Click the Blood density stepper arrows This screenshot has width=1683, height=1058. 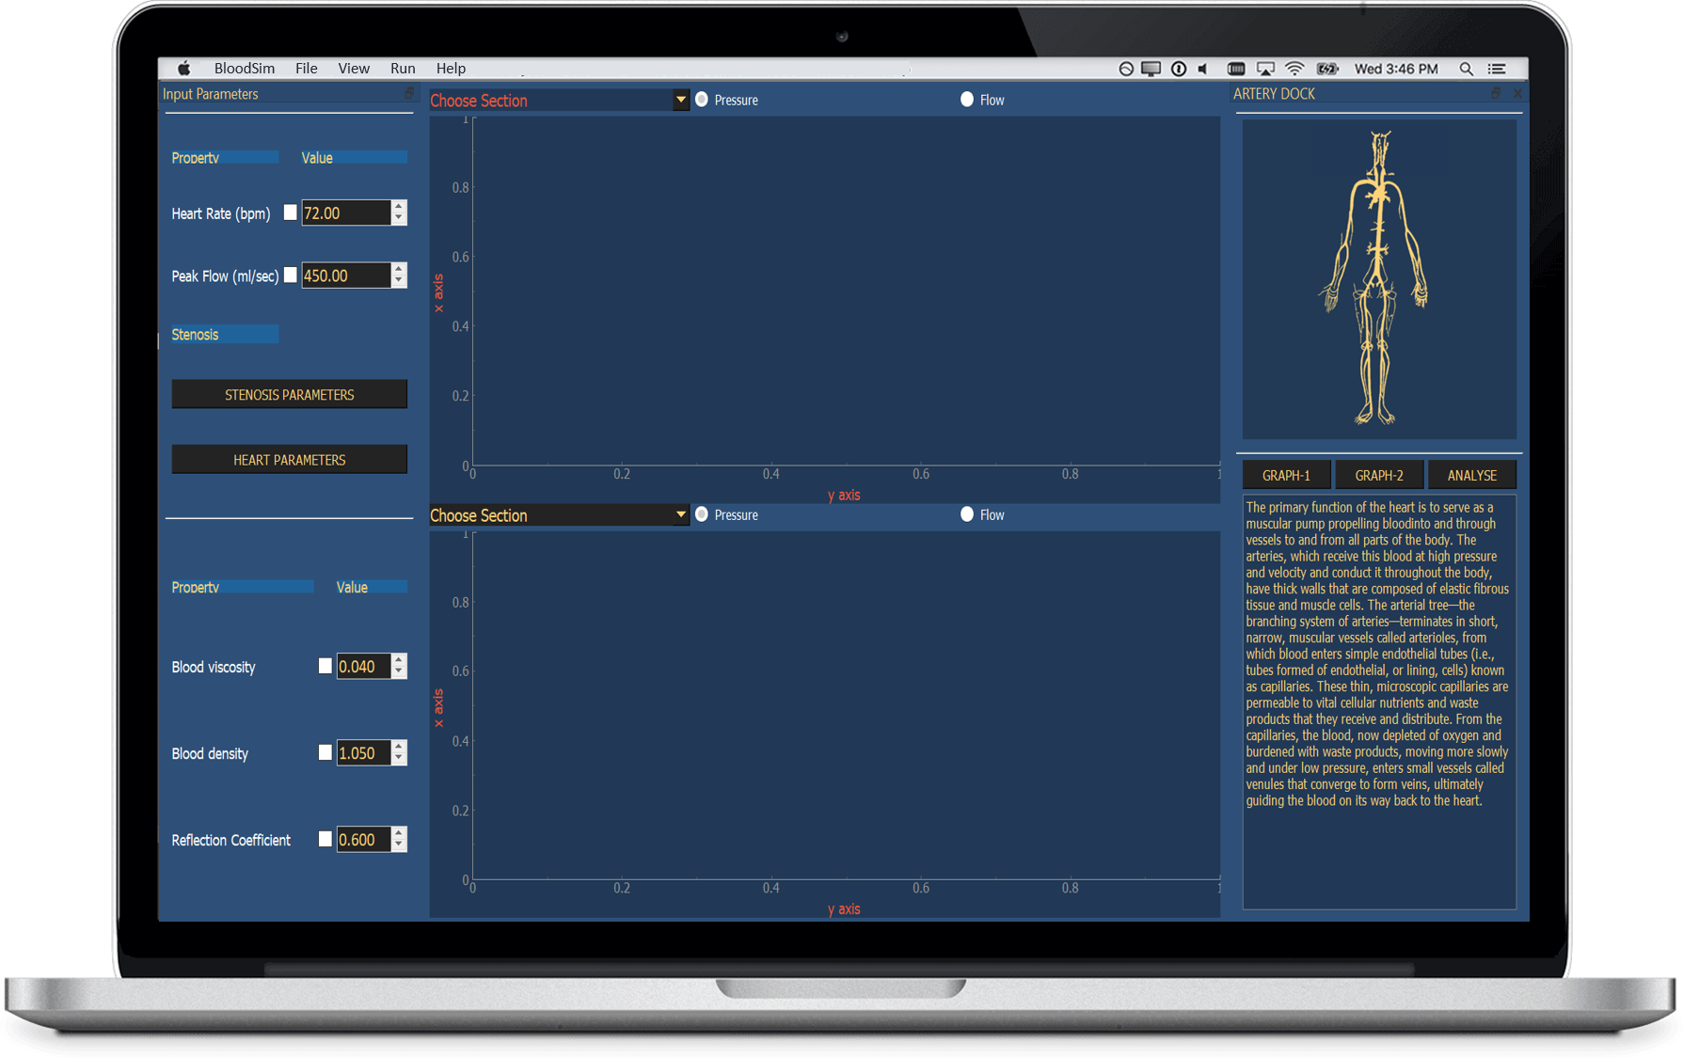(x=399, y=752)
